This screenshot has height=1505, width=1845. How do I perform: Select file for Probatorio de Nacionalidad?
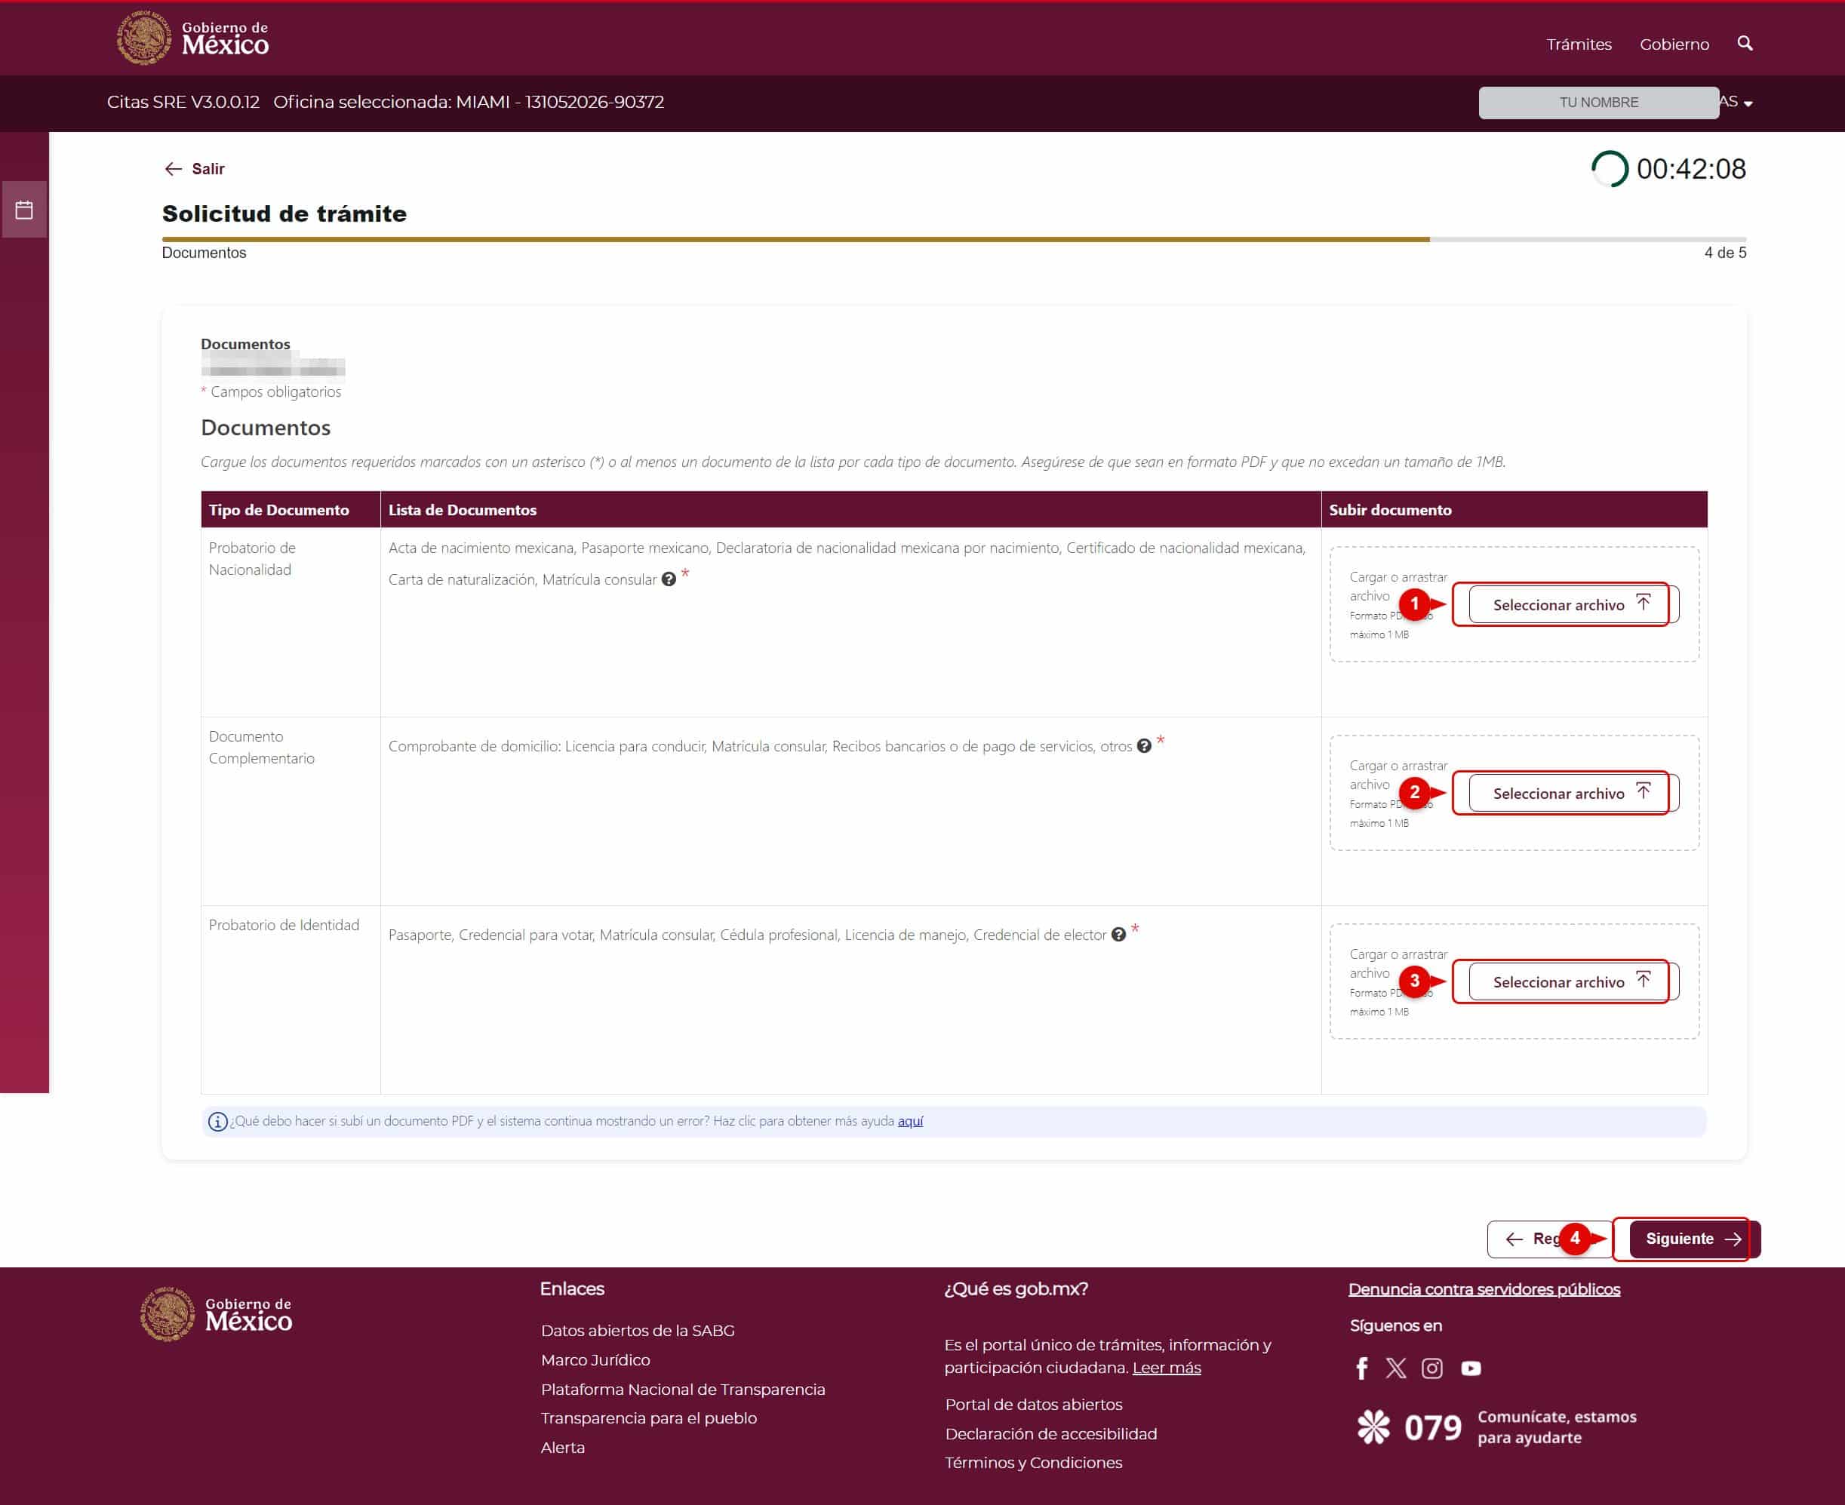pos(1573,604)
